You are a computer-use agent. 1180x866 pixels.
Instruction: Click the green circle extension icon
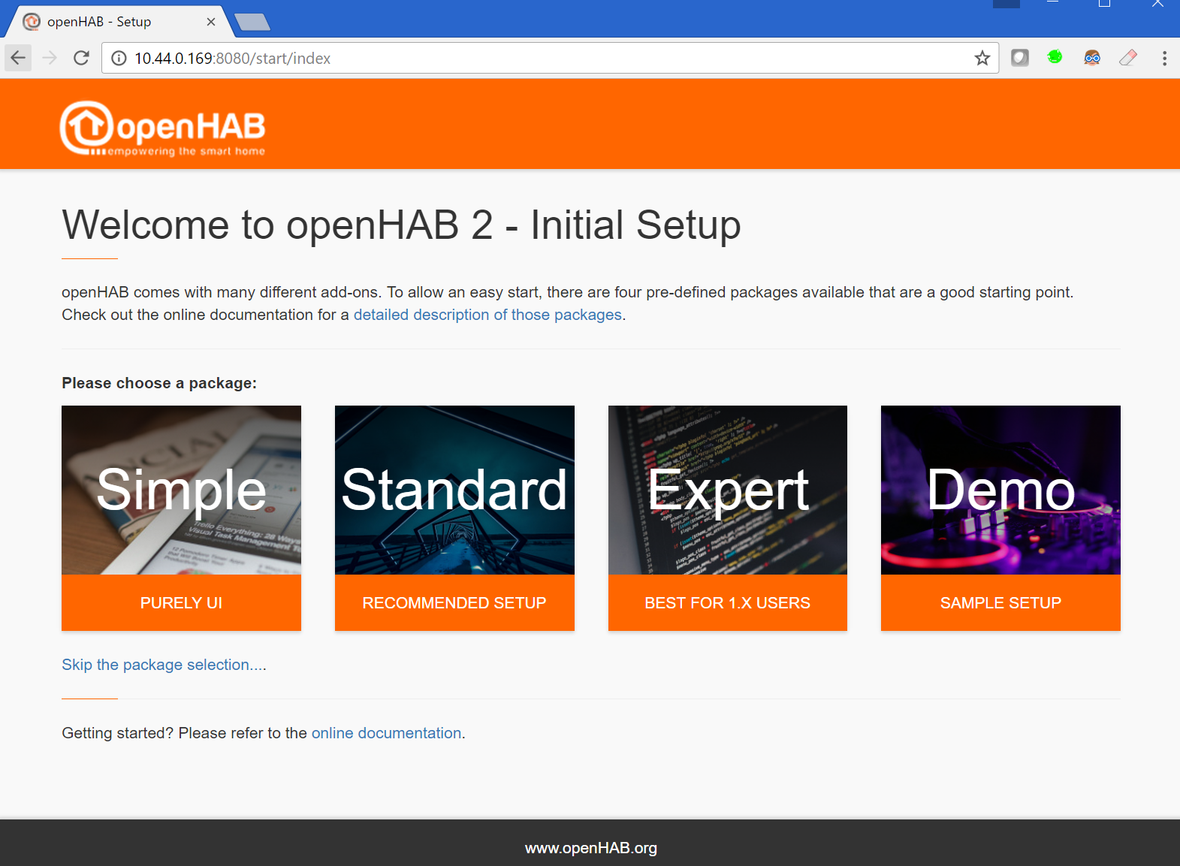[1055, 57]
